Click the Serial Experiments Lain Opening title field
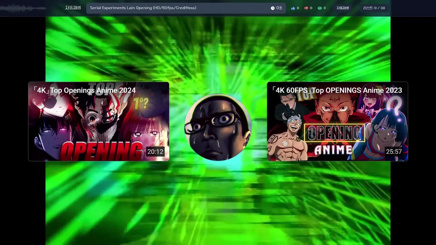 186,8
